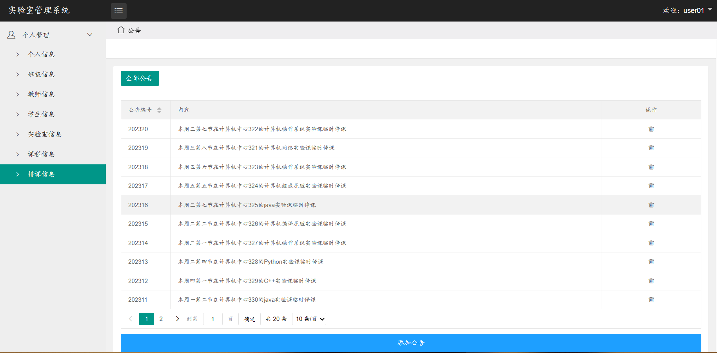Delete announcement 202317 via its trash icon
Viewport: 717px width, 353px height.
tap(651, 186)
